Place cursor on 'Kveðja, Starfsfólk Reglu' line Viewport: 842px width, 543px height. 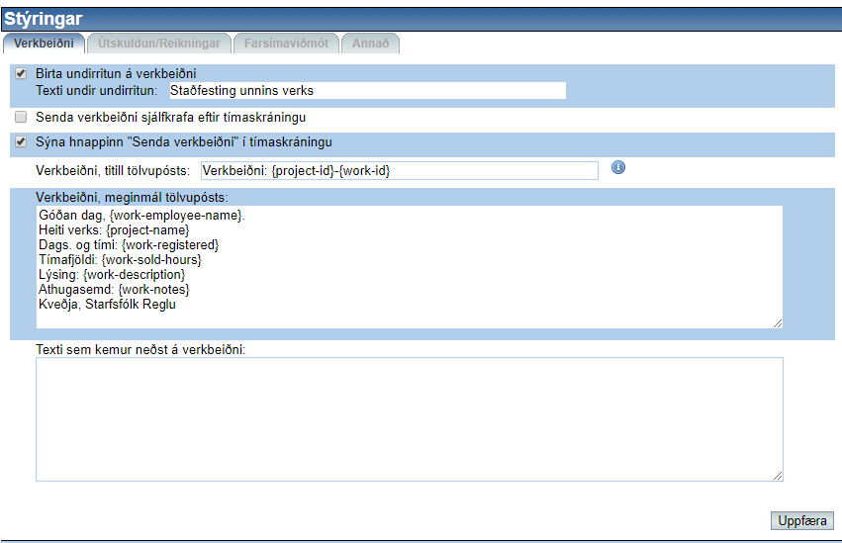coord(107,304)
